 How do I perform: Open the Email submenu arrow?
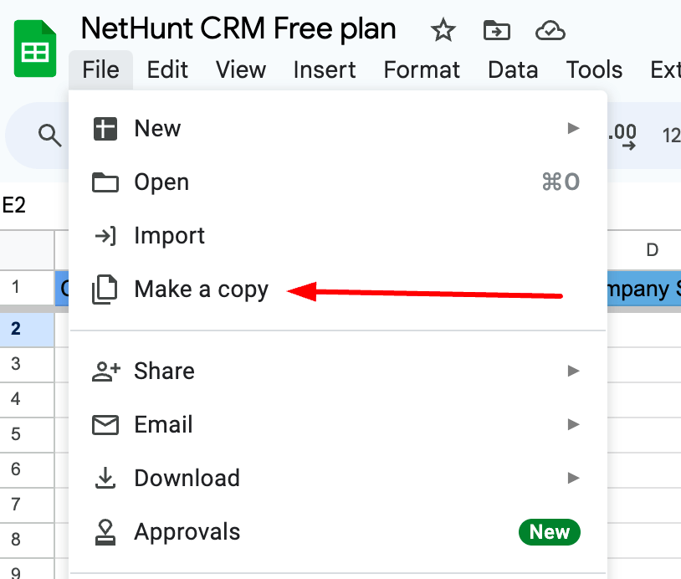pos(574,424)
